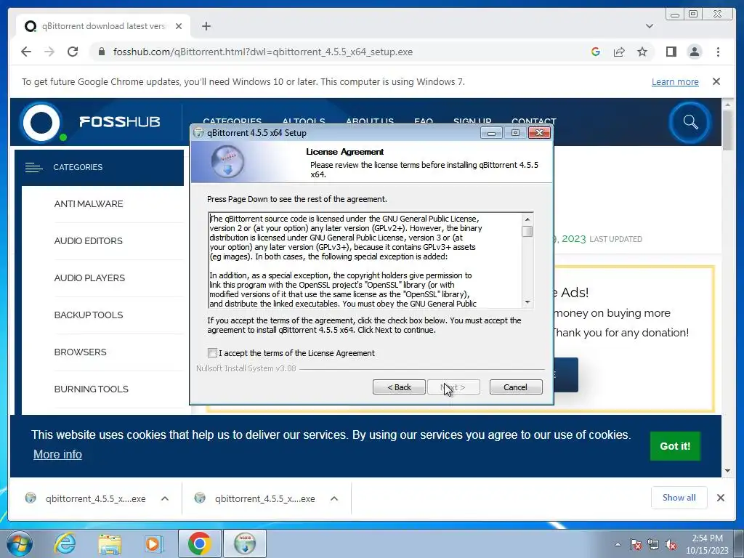Image resolution: width=744 pixels, height=558 pixels.
Task: Go back in Chrome browser
Action: click(x=26, y=52)
